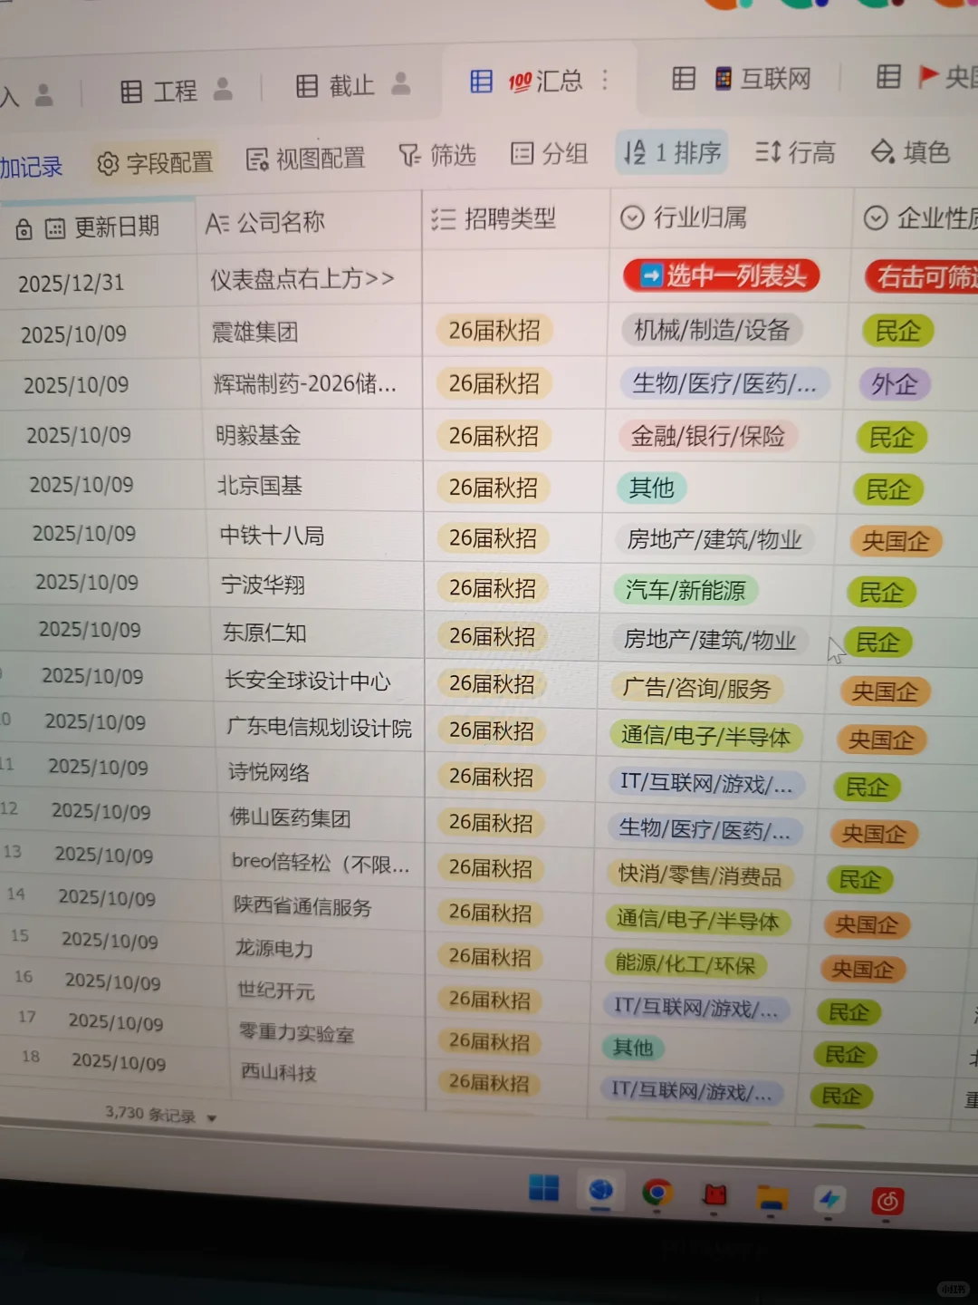Image resolution: width=978 pixels, height=1305 pixels.
Task: Click the 机械/制造/设备 industry tag
Action: (712, 331)
